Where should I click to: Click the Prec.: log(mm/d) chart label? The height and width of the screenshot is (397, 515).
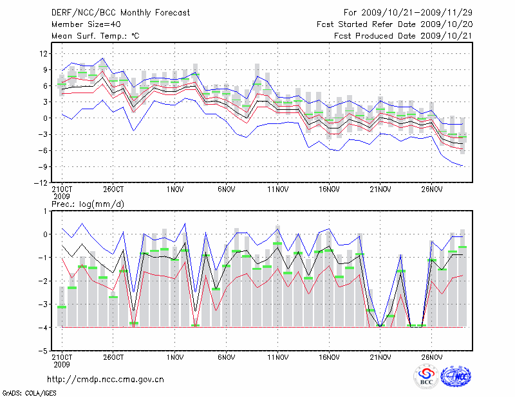pyautogui.click(x=88, y=204)
